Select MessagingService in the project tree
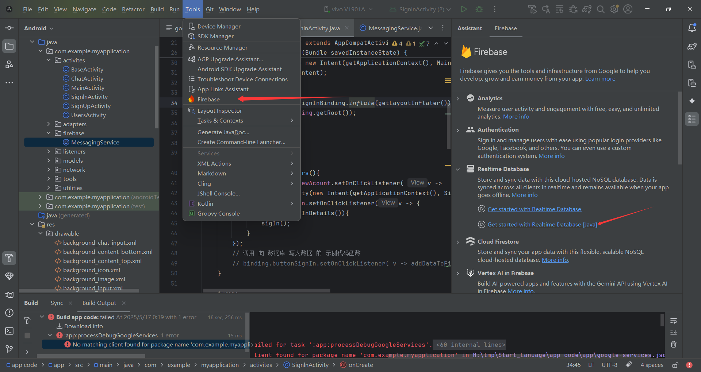This screenshot has height=372, width=701. [x=89, y=142]
